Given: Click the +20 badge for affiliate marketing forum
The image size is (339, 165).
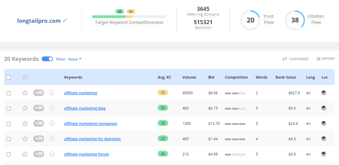Looking at the screenshot, I should 39,154.
